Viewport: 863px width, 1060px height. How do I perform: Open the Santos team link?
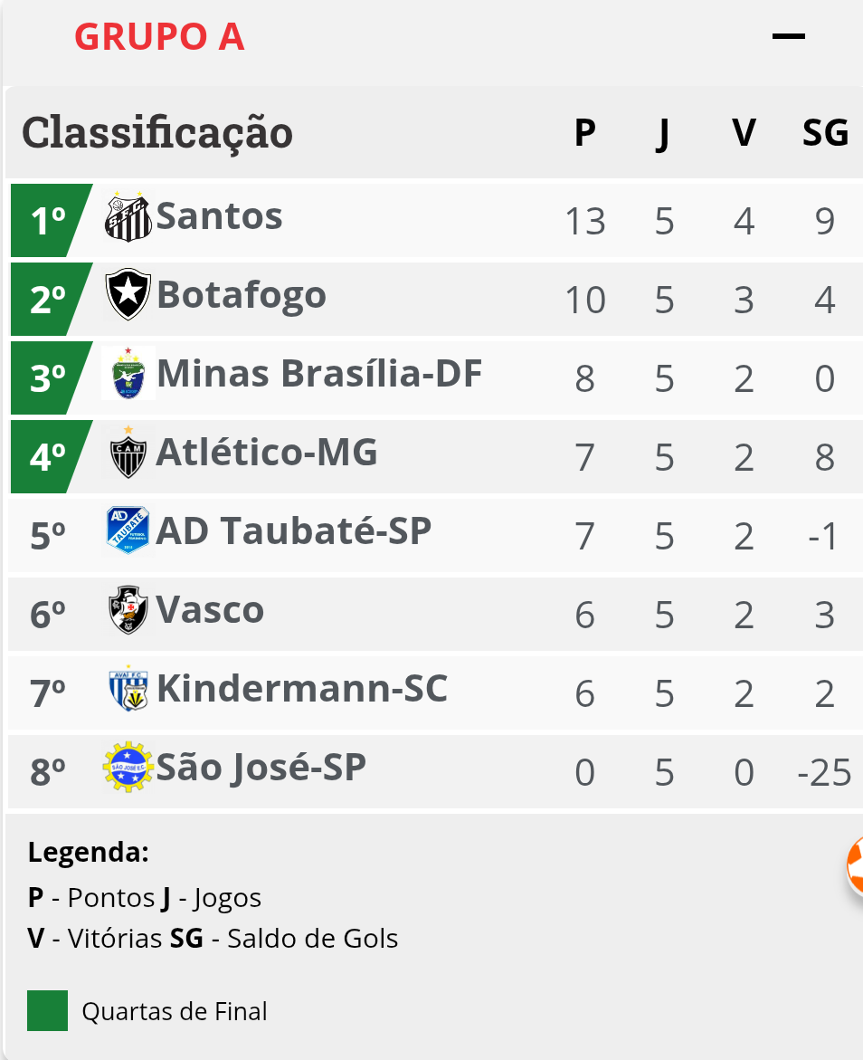220,216
